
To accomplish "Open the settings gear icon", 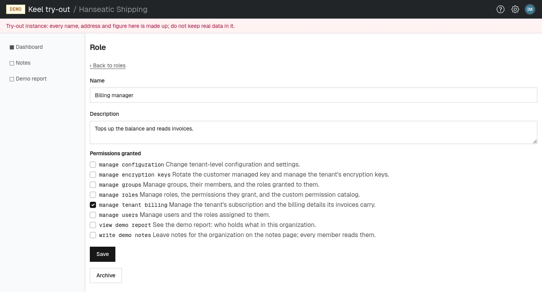I will 515,9.
